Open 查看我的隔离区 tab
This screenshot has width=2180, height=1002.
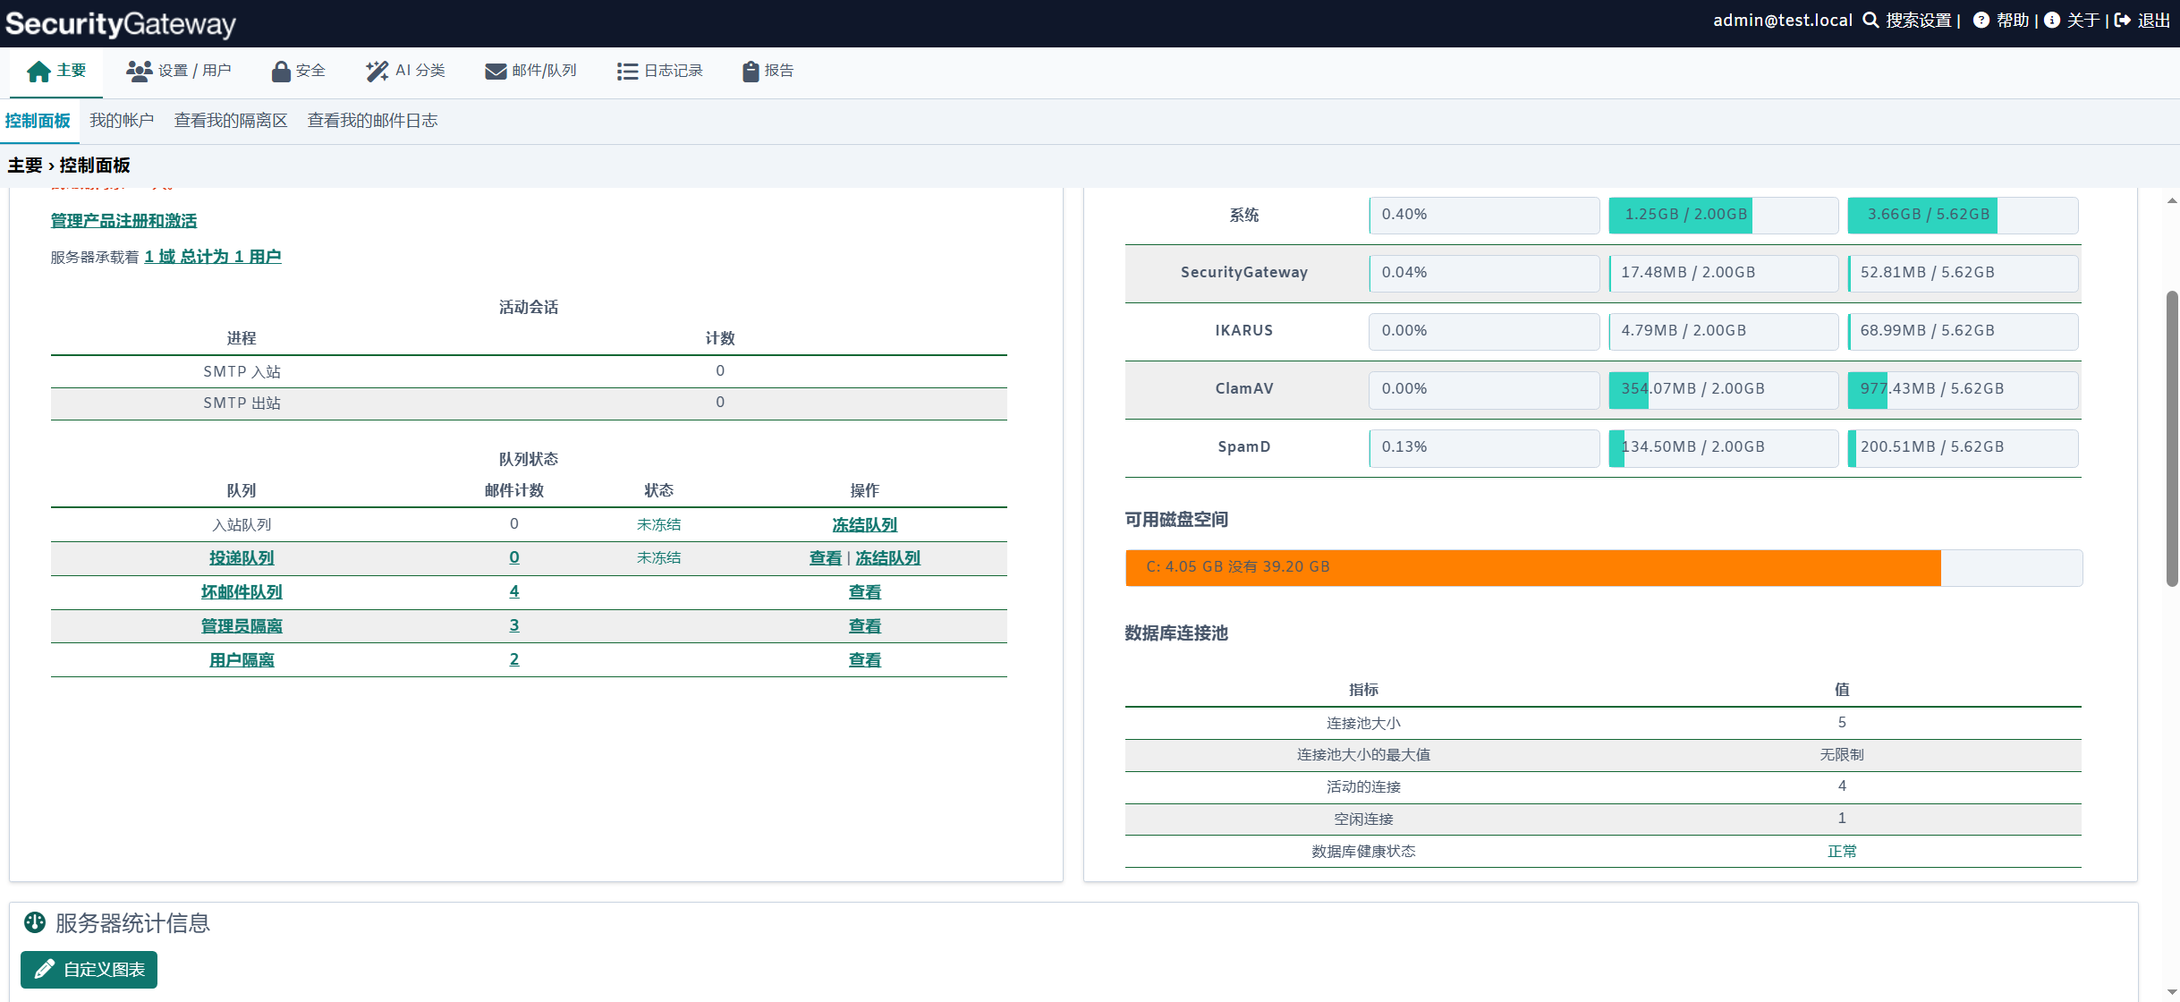click(231, 121)
